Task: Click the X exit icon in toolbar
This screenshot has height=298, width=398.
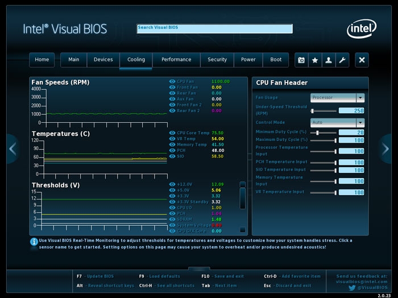Action: click(x=362, y=60)
